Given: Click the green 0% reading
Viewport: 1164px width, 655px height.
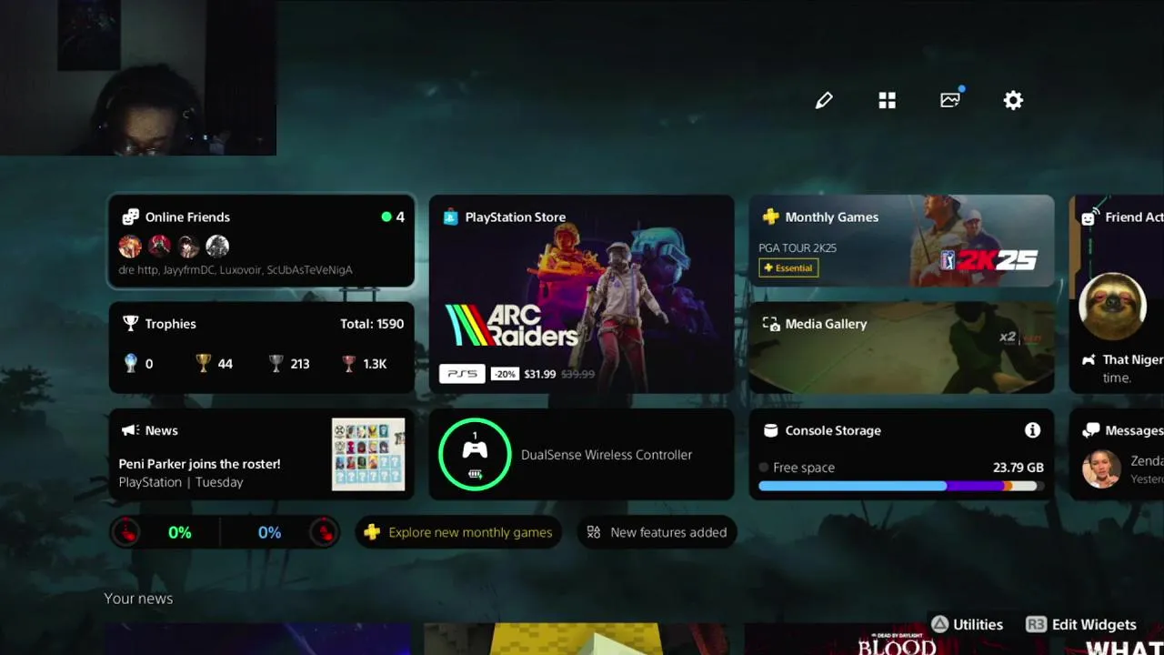Looking at the screenshot, I should click(x=180, y=532).
